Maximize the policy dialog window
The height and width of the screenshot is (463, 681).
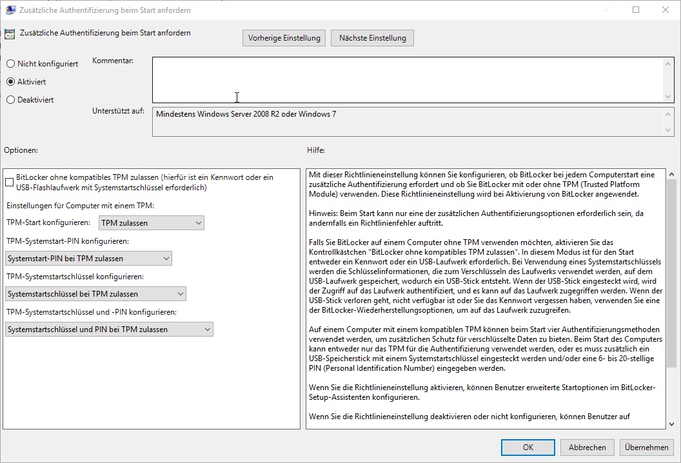(636, 10)
